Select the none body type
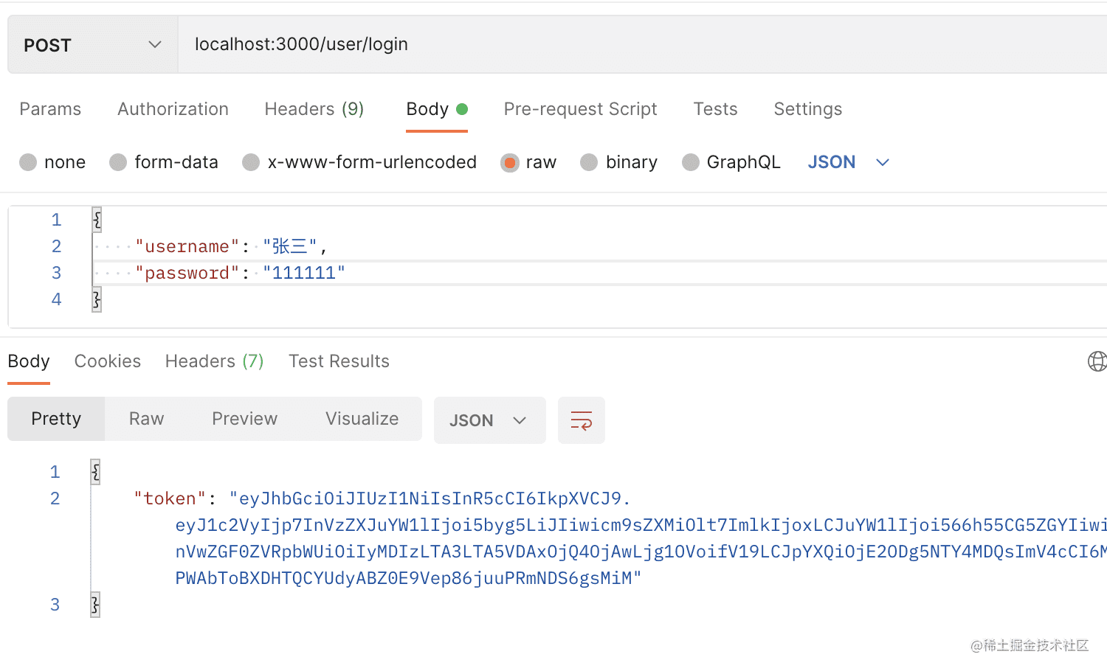 [29, 162]
